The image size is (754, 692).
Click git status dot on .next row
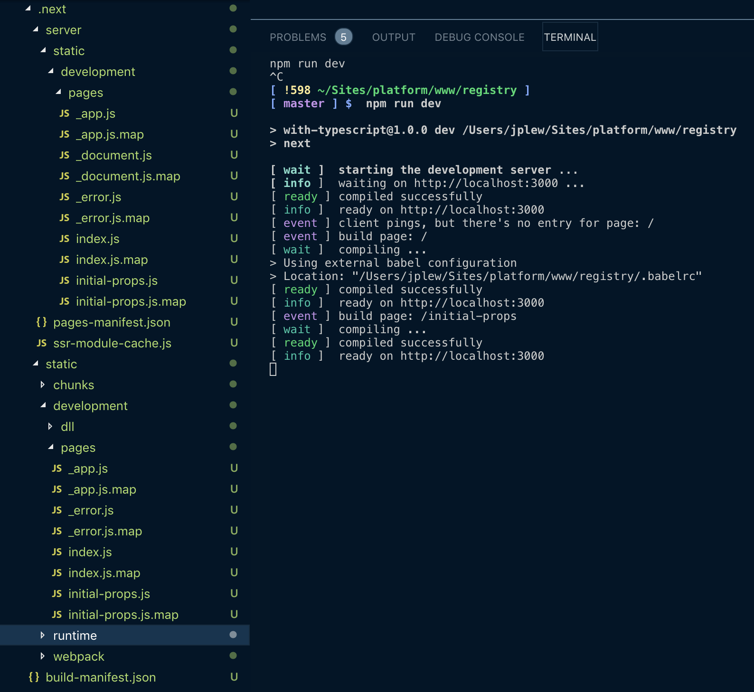tap(233, 8)
